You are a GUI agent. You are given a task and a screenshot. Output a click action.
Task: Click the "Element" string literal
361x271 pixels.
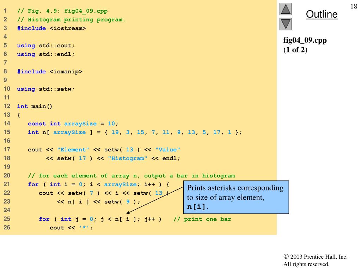pos(73,150)
